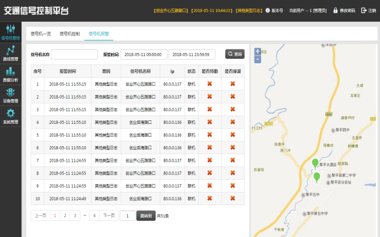Open alarm start time 2018-05-11 00:00:00 field

point(143,54)
